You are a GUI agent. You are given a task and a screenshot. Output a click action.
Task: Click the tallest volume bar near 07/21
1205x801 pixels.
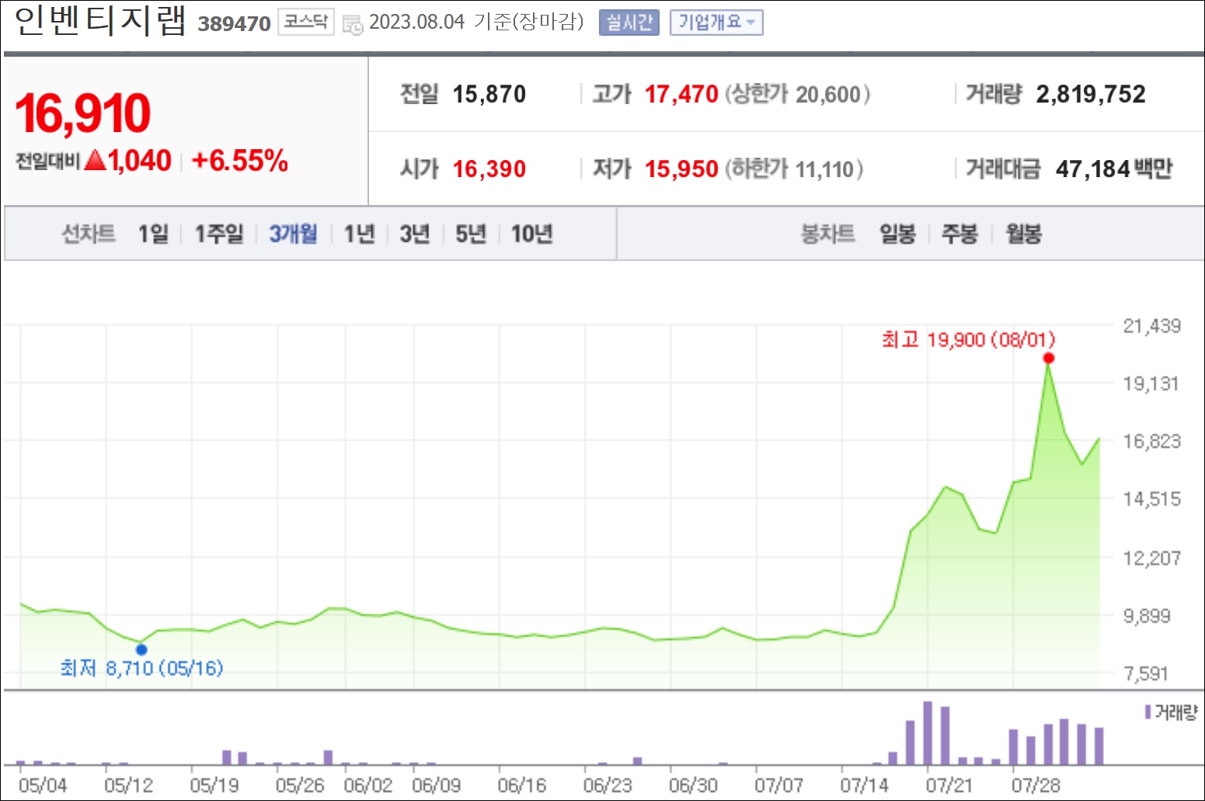pyautogui.click(x=928, y=733)
